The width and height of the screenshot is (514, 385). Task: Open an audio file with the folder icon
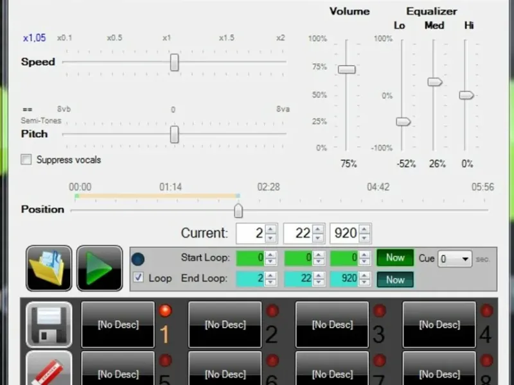pos(49,268)
